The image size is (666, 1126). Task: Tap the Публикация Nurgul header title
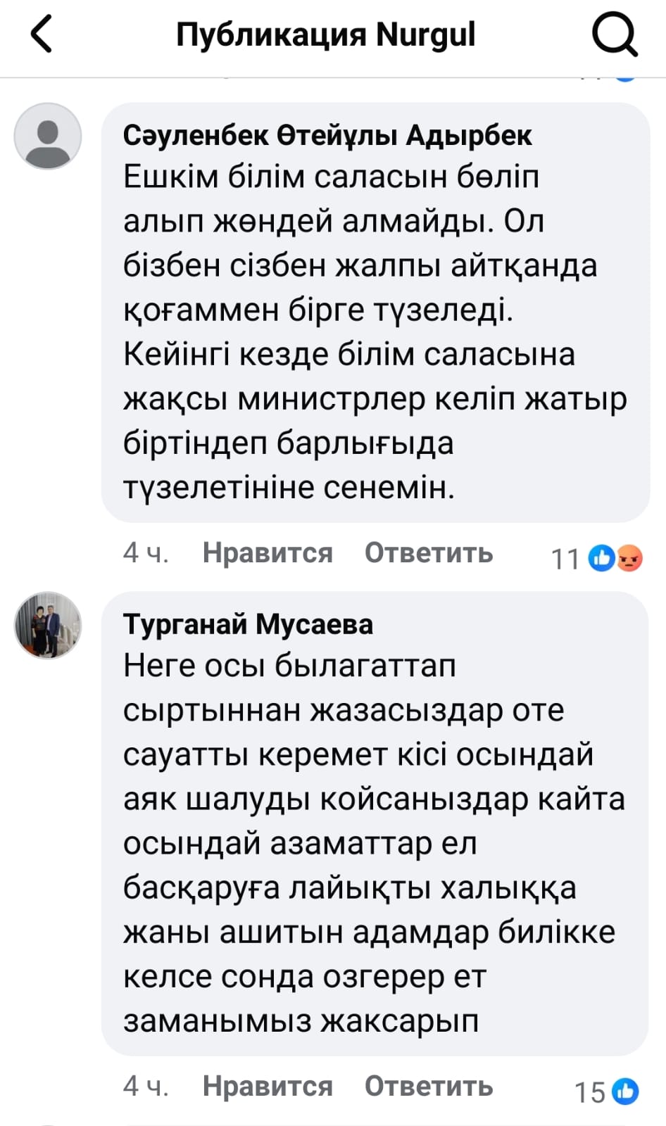pyautogui.click(x=325, y=34)
